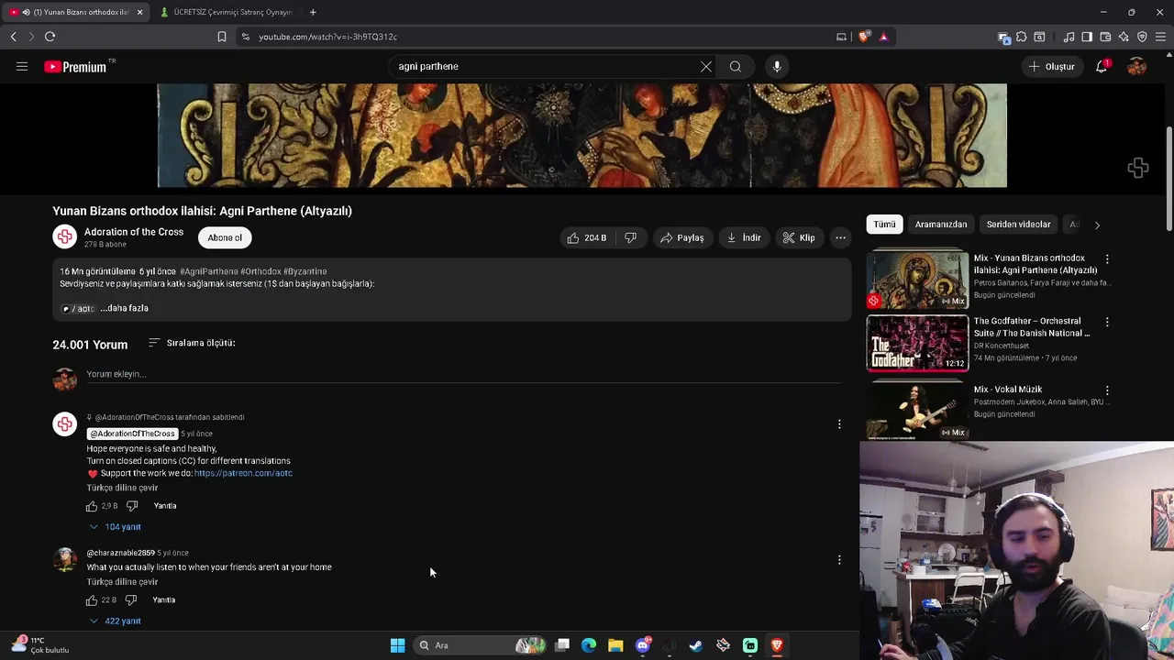Like the video (204 B)
The image size is (1174, 660).
587,237
